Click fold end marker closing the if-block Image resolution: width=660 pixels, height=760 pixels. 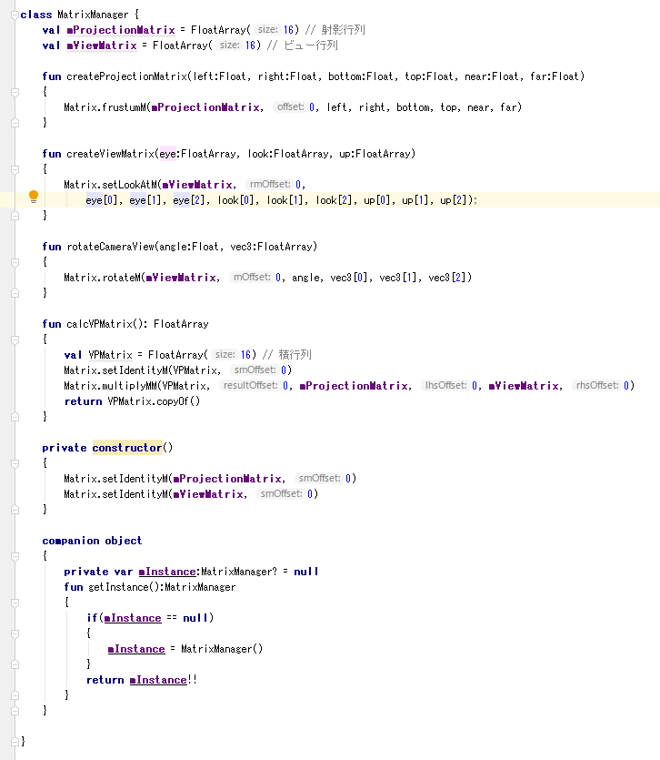tap(15, 664)
